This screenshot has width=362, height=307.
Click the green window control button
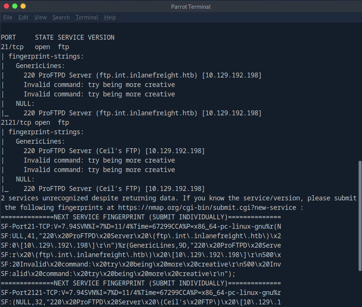coord(15,6)
